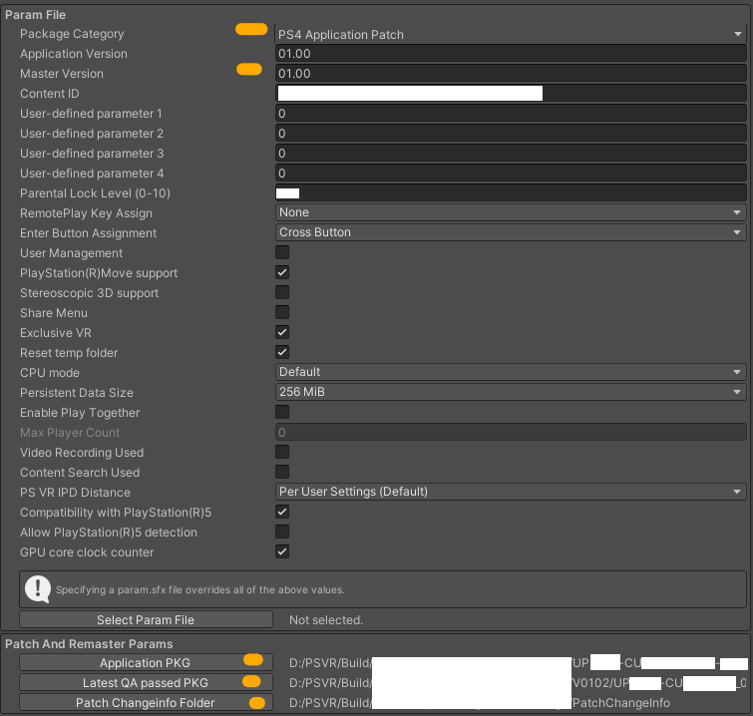The height and width of the screenshot is (716, 753).
Task: Expand the Enter Button Assignment dropdown
Action: click(x=510, y=233)
